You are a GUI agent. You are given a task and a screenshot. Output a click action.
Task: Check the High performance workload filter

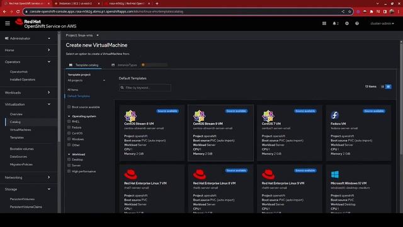tap(69, 171)
